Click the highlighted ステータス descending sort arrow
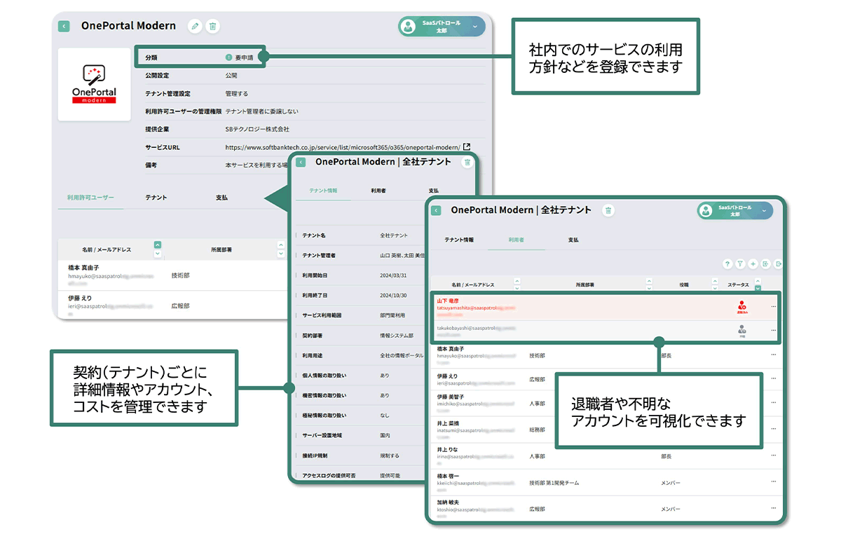The width and height of the screenshot is (841, 548). 757,288
